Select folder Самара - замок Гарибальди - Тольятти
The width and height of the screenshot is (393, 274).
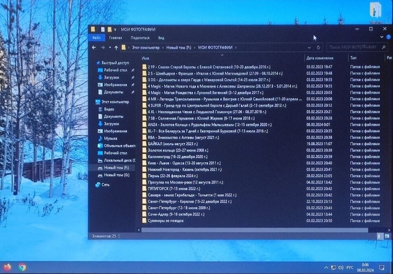point(192,195)
